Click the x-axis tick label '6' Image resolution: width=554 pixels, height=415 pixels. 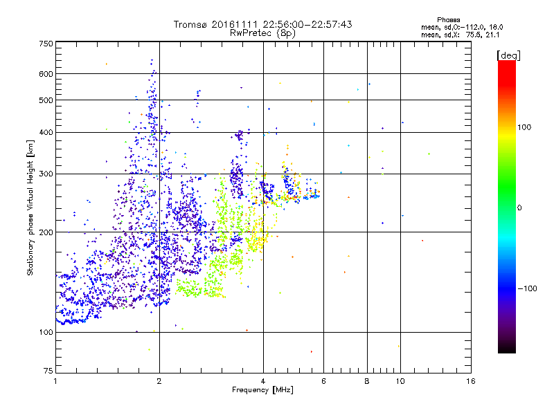[323, 381]
